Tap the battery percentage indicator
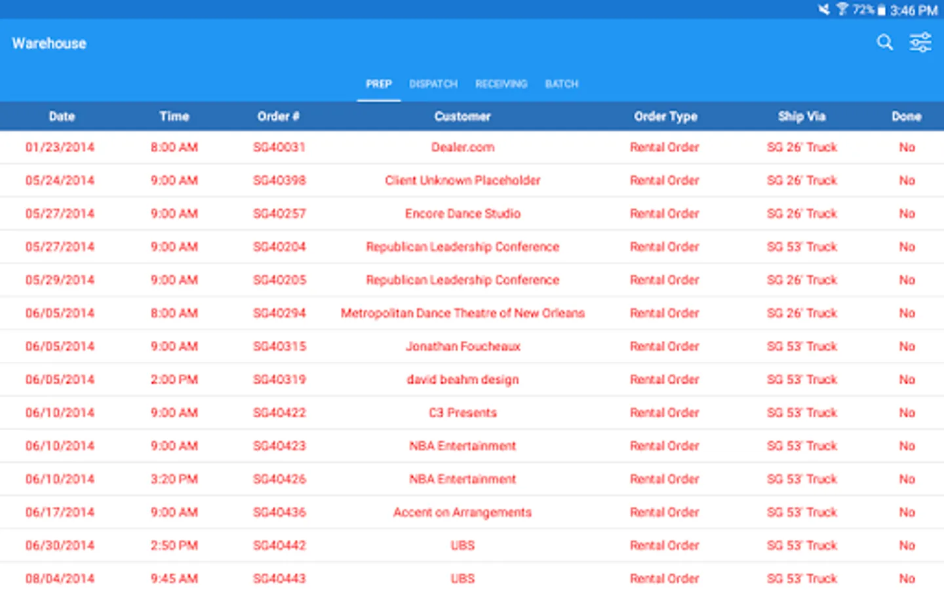This screenshot has width=944, height=590. tap(862, 10)
